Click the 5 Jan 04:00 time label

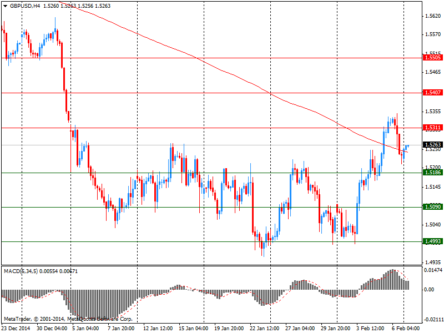(85, 329)
